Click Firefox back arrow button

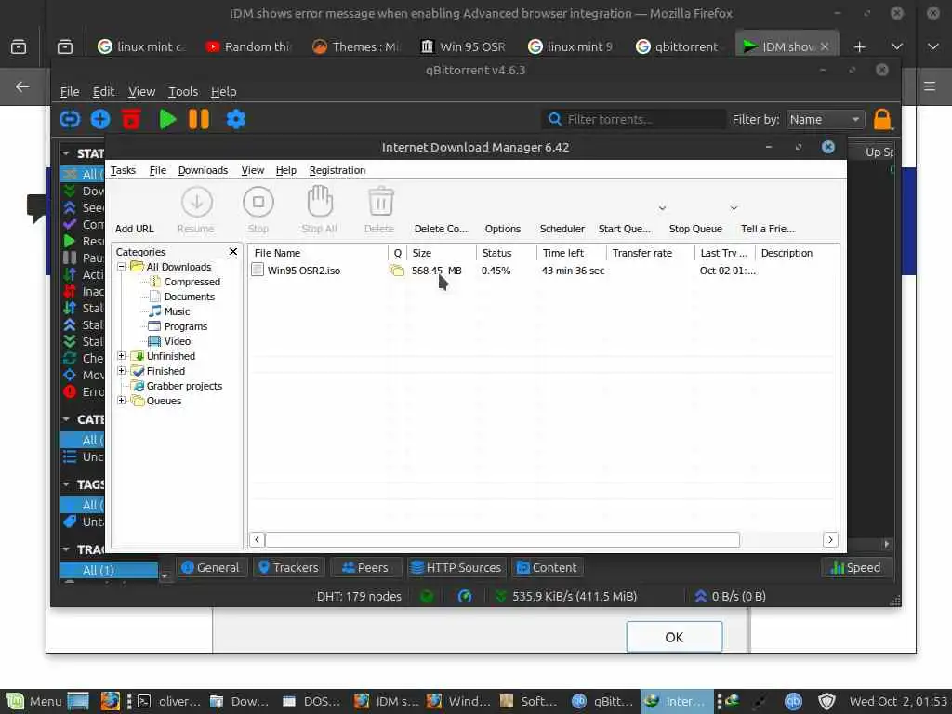[22, 86]
